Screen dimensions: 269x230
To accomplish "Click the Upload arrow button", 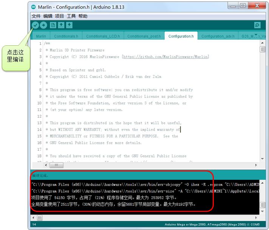I will (x=43, y=25).
